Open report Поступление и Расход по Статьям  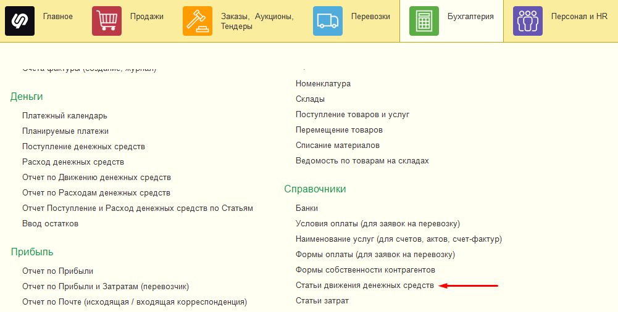pyautogui.click(x=138, y=208)
